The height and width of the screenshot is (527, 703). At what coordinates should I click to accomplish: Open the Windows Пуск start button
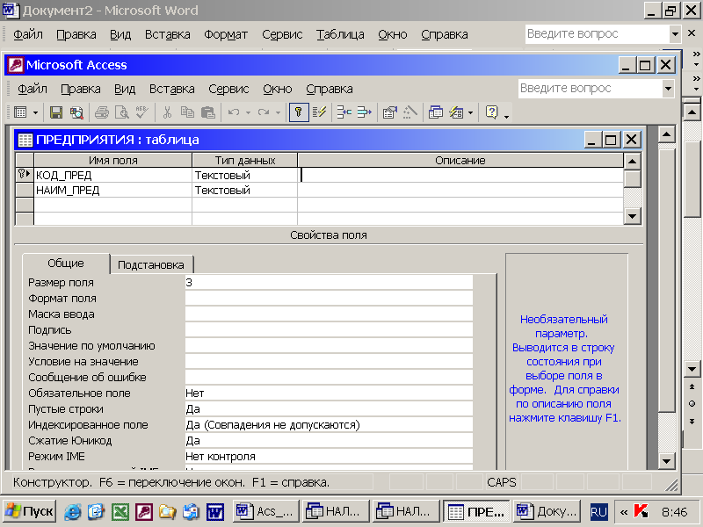point(29,511)
